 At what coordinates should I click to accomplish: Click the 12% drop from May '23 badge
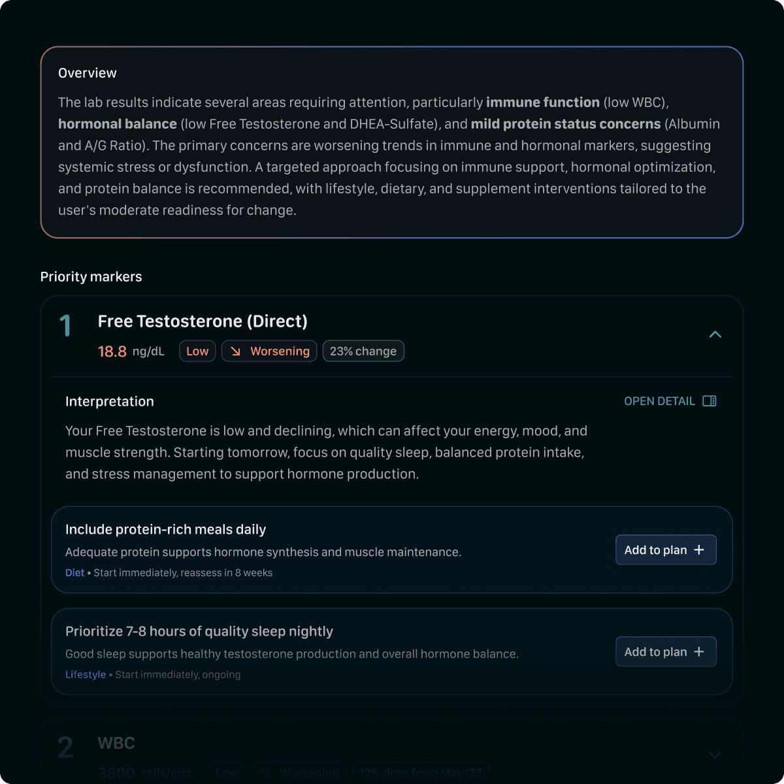[420, 772]
